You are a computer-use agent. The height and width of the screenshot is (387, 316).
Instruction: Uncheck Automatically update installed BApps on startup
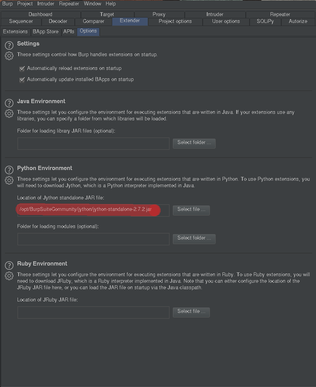22,80
